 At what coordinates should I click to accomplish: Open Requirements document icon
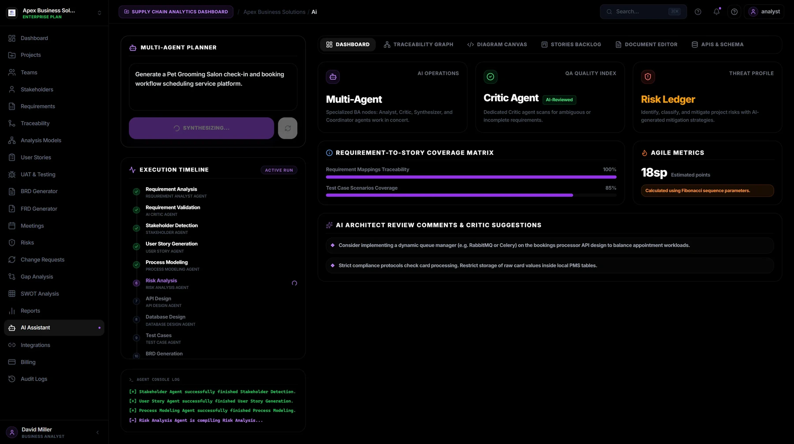pyautogui.click(x=12, y=106)
